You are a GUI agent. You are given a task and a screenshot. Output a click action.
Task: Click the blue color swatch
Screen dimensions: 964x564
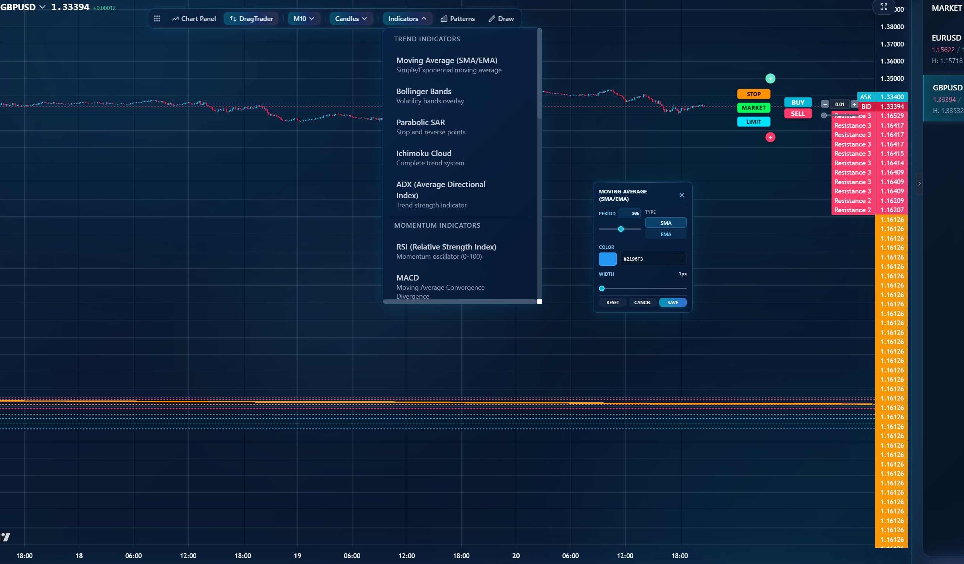(607, 259)
